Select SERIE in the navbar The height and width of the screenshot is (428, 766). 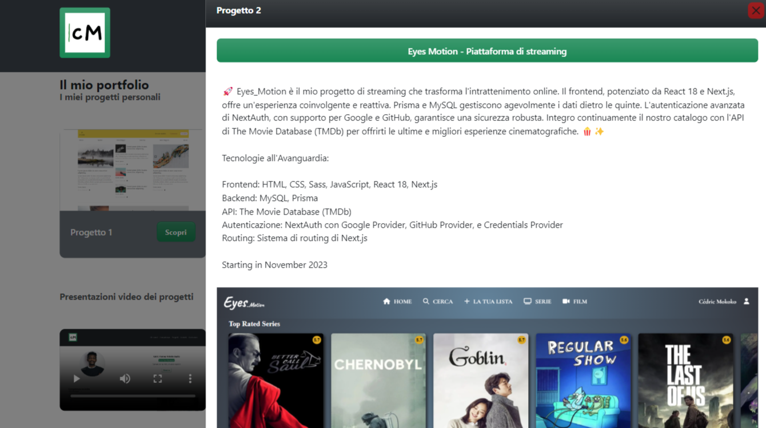(x=543, y=301)
